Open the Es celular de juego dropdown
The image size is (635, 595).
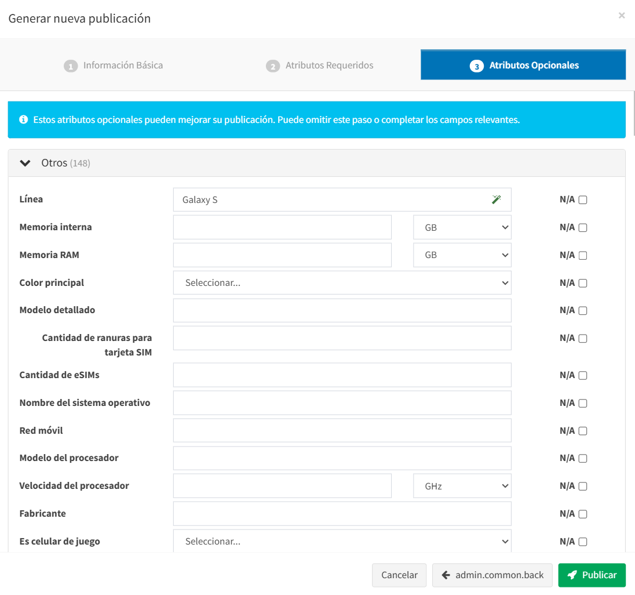click(342, 542)
